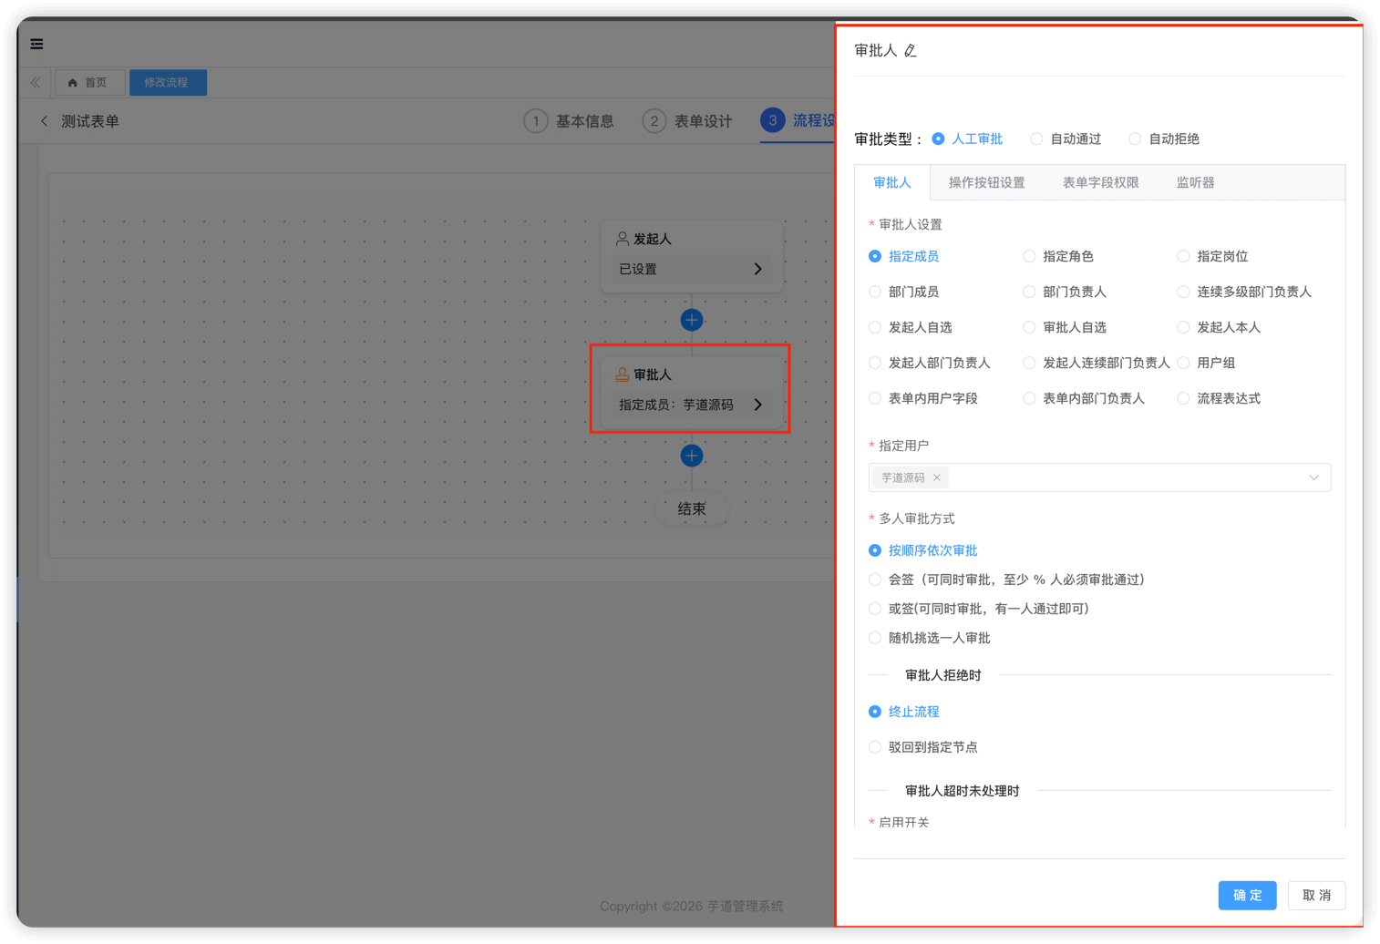Collapse the sidebar using the double-chevron icon
This screenshot has height=944, width=1380.
(35, 82)
